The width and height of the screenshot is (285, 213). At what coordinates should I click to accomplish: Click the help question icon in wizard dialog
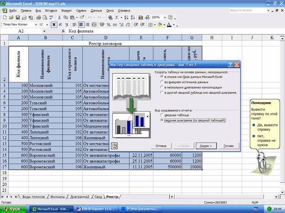pyautogui.click(x=114, y=146)
